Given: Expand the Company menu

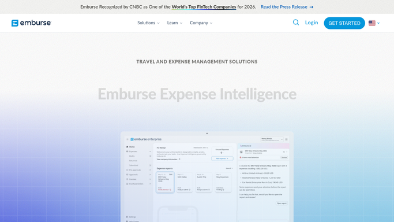Looking at the screenshot, I should [x=201, y=23].
